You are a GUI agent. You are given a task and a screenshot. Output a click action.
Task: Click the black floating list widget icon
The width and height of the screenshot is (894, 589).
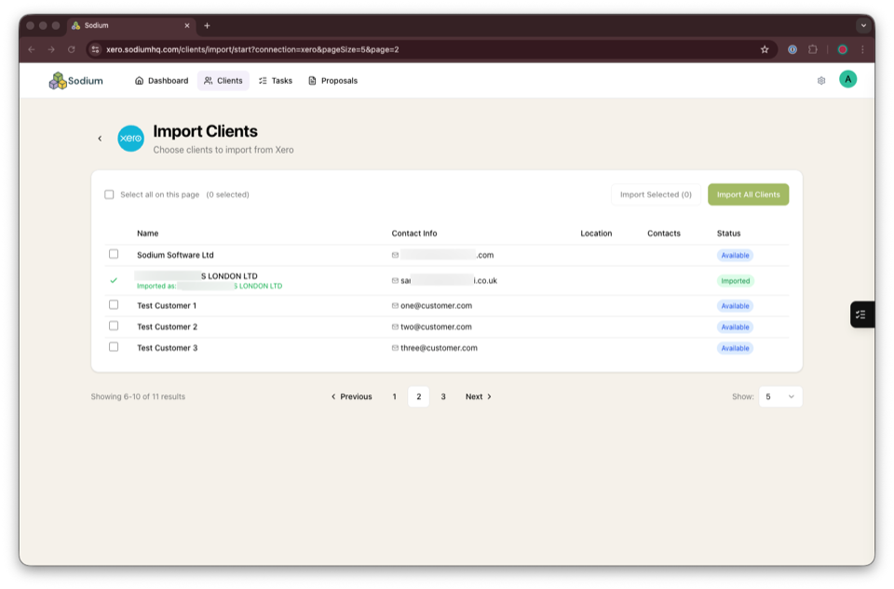tap(861, 314)
